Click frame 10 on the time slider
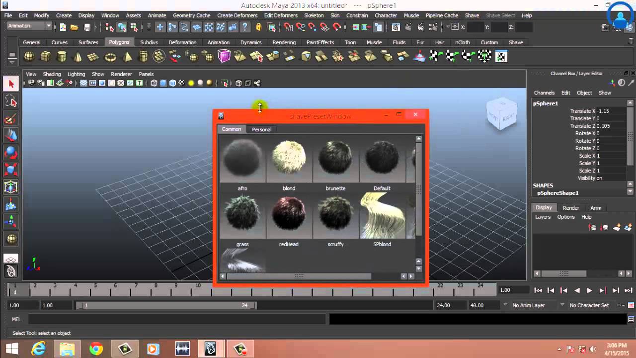Image resolution: width=636 pixels, height=358 pixels. [x=198, y=288]
